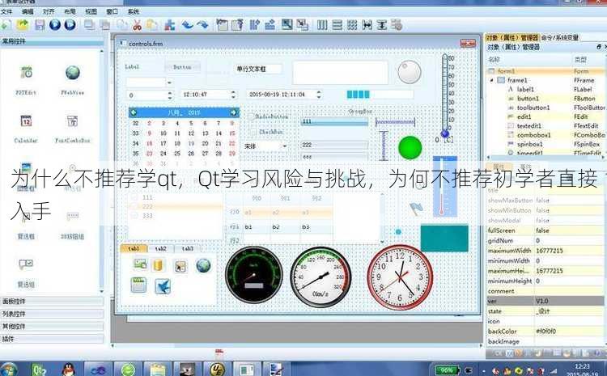
Task: Click the undo blue curved arrow icon
Action: pos(188,25)
